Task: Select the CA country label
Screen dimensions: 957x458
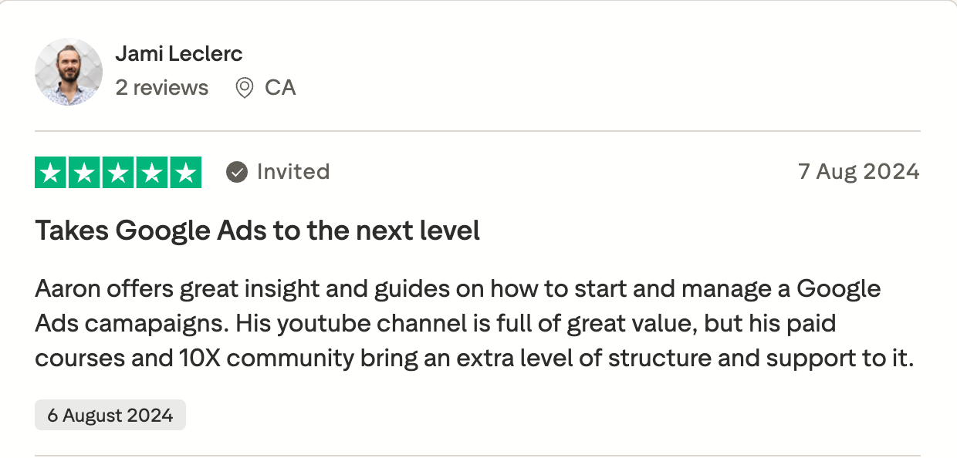Action: (x=280, y=88)
